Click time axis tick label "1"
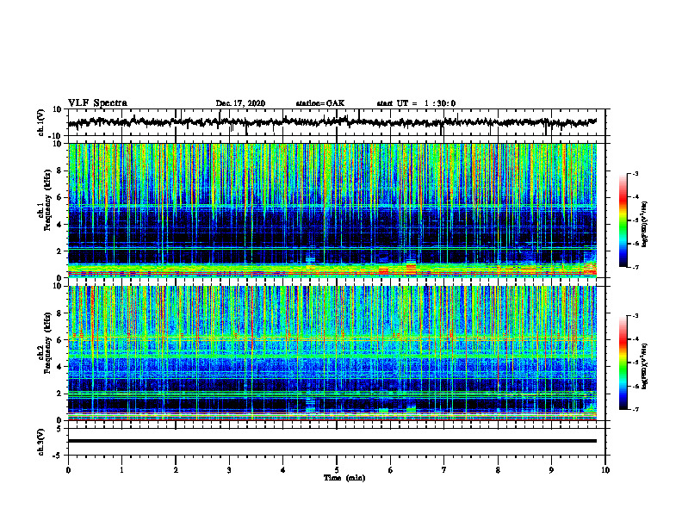The width and height of the screenshot is (682, 527). click(121, 470)
